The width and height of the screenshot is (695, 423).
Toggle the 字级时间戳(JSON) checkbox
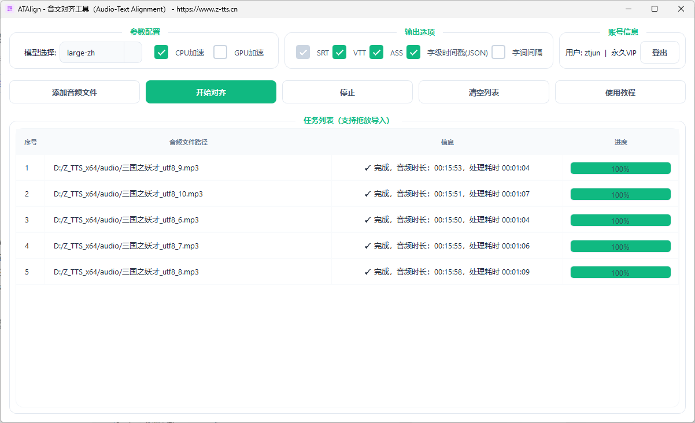point(413,53)
